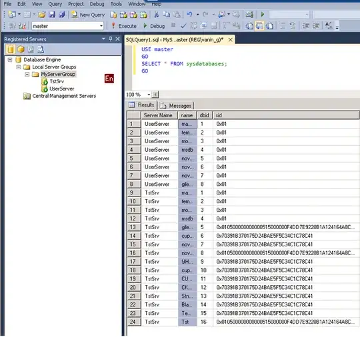The height and width of the screenshot is (337, 360).
Task: Click the 'Tst' name cell in row 24
Action: point(187,322)
